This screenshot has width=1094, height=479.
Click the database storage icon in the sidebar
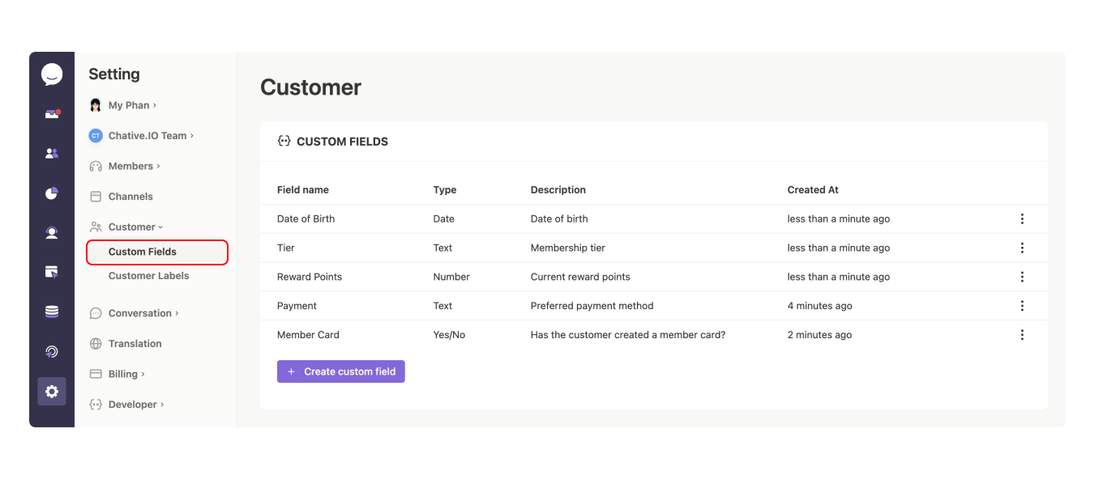(52, 311)
